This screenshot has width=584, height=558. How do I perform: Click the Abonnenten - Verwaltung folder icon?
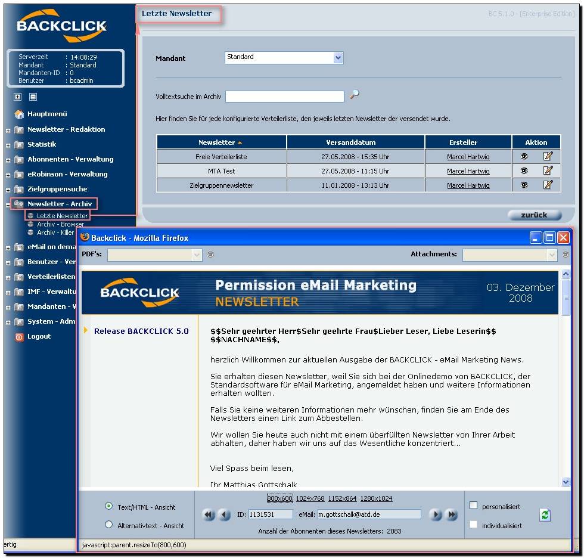pos(19,159)
